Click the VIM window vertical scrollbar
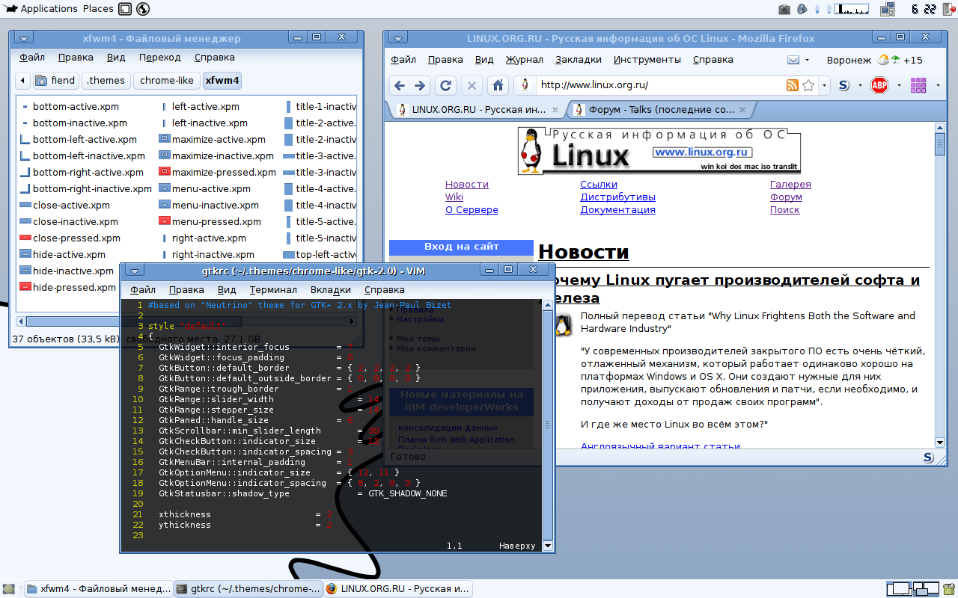 coord(548,425)
